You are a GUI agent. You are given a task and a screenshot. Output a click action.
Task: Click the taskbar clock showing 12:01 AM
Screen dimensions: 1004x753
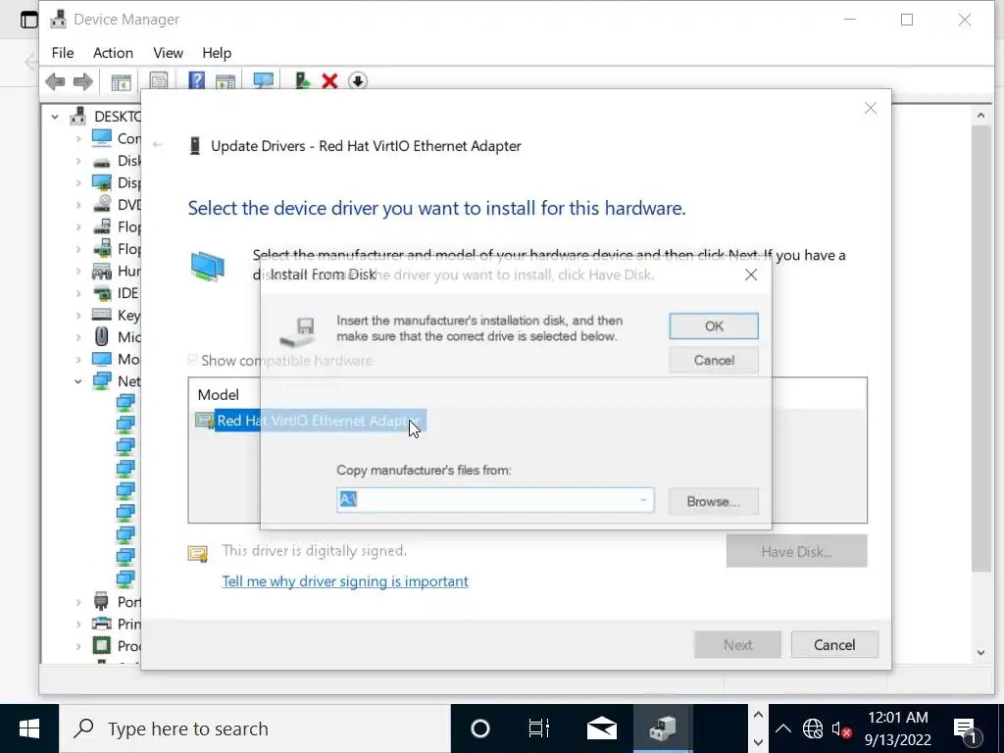click(898, 728)
